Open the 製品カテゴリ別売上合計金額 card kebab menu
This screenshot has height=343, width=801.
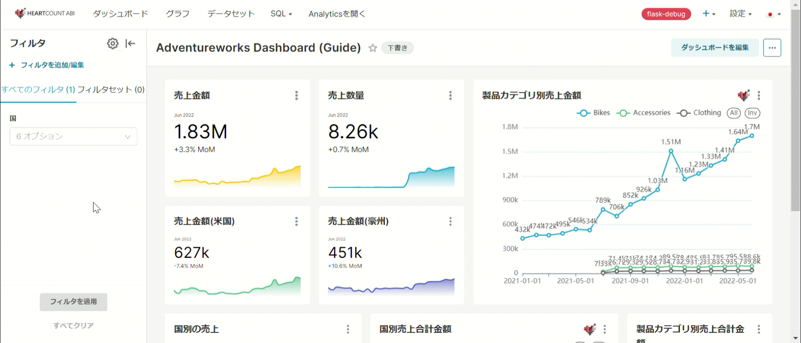(x=759, y=329)
